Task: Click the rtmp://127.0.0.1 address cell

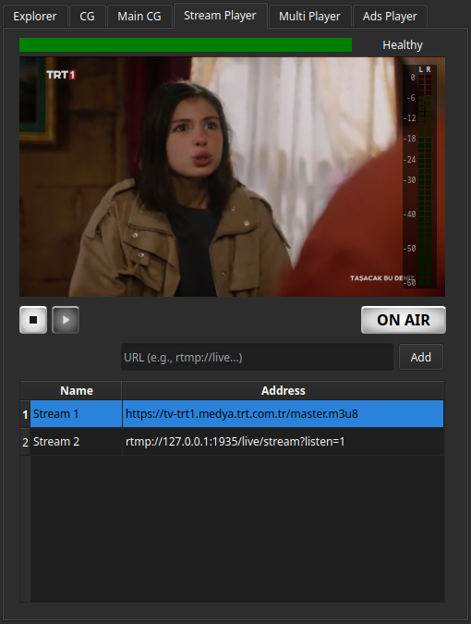Action: click(x=283, y=442)
